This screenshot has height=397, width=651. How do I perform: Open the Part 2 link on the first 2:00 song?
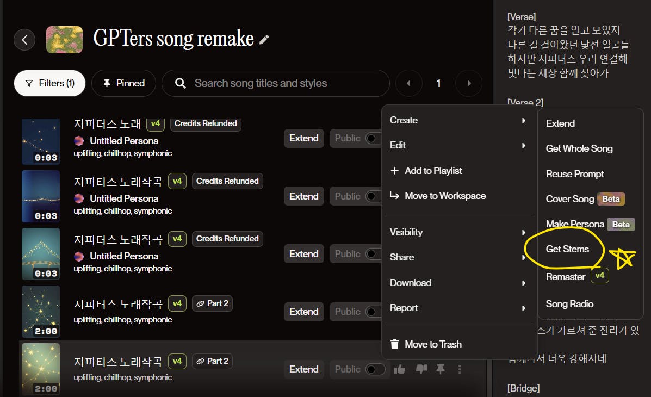coord(212,303)
